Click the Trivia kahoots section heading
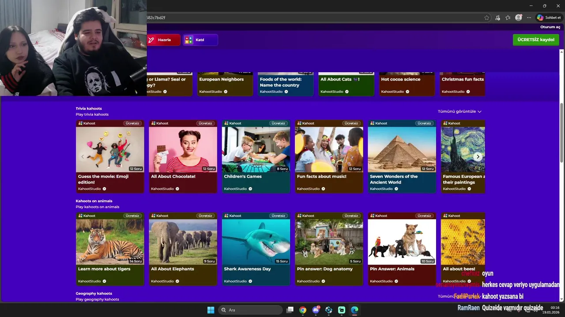The width and height of the screenshot is (565, 317). tap(89, 108)
